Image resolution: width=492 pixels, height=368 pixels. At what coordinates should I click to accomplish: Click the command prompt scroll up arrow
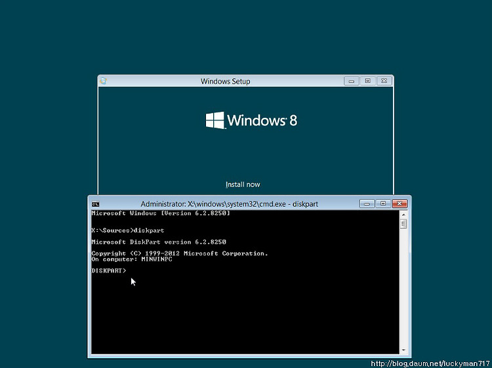[403, 215]
